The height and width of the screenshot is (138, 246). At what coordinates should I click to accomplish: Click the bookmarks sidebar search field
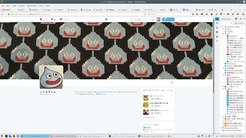[226, 23]
